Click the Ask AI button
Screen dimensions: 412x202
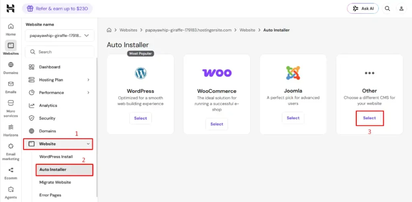coord(363,8)
